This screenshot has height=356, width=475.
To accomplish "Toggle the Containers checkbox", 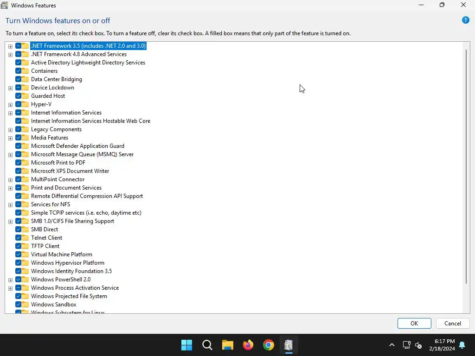I will click(18, 71).
